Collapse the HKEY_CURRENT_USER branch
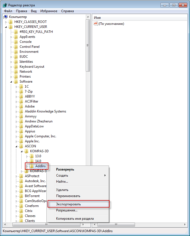The image size is (190, 236). pyautogui.click(x=6, y=27)
